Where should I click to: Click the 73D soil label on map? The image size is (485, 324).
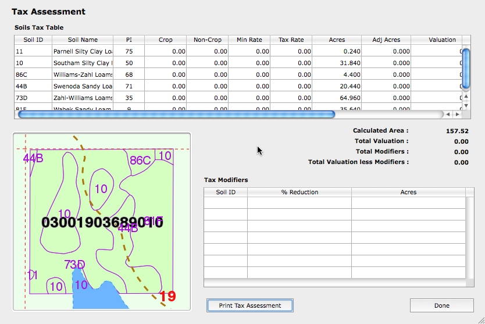click(x=74, y=265)
